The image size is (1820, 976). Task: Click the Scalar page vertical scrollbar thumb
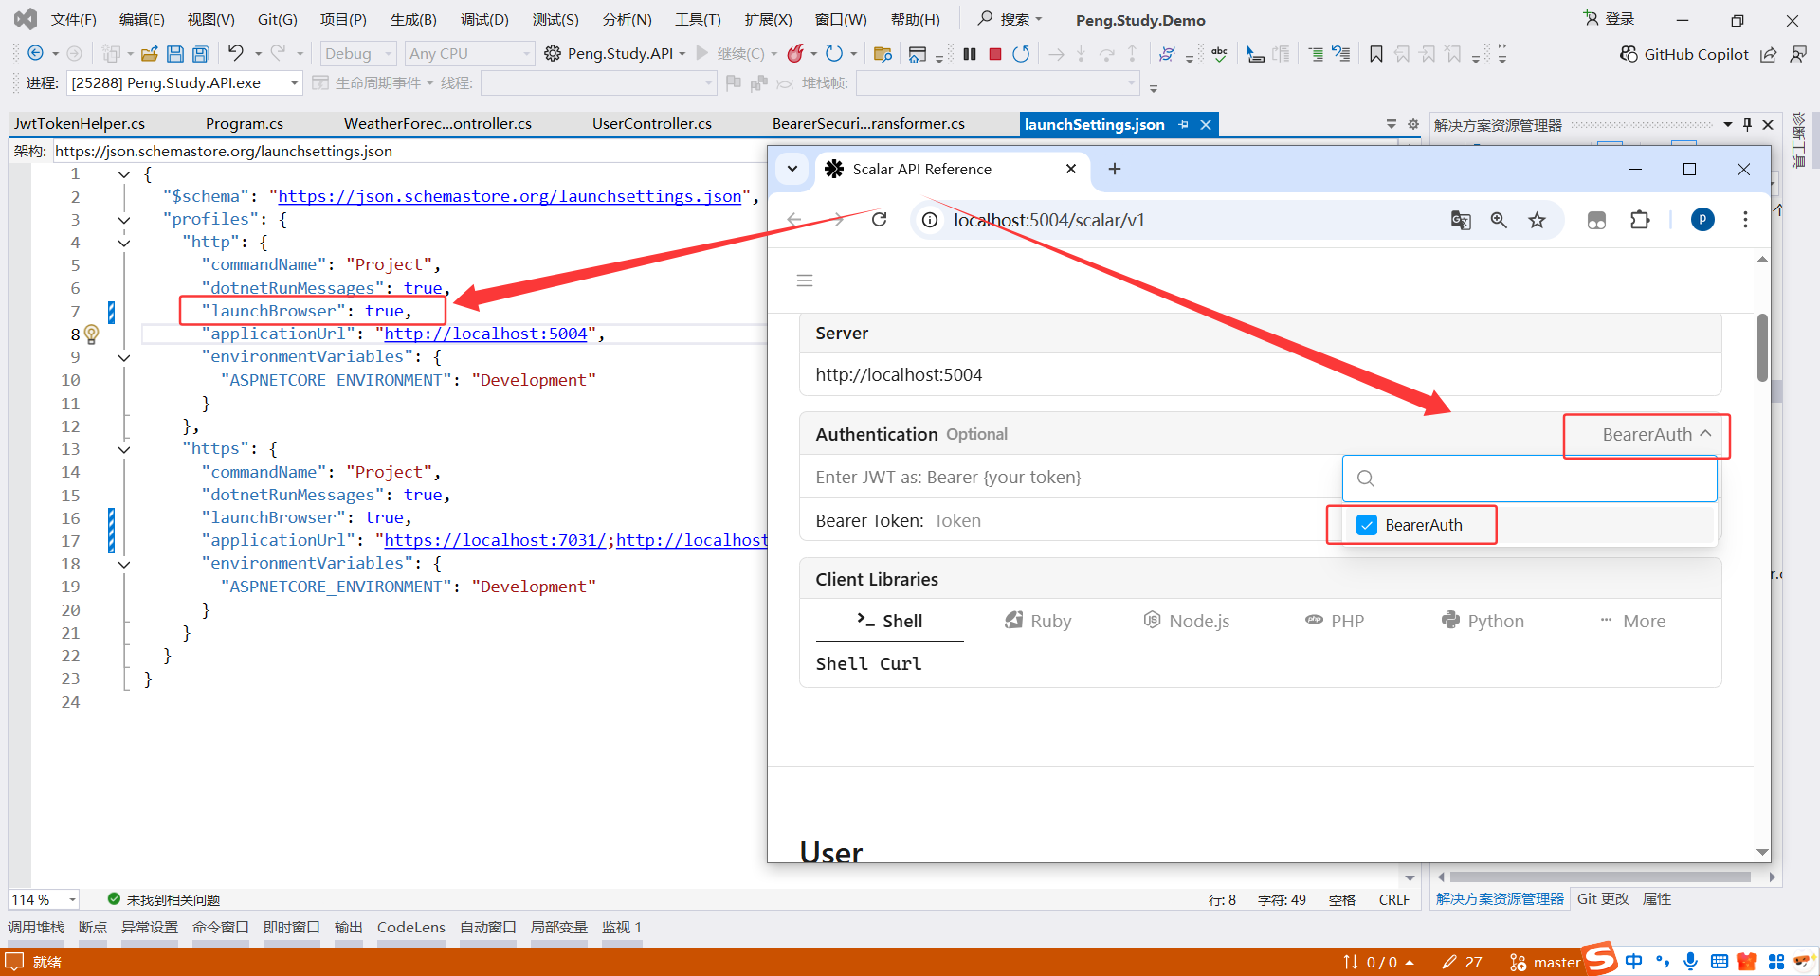click(x=1762, y=348)
